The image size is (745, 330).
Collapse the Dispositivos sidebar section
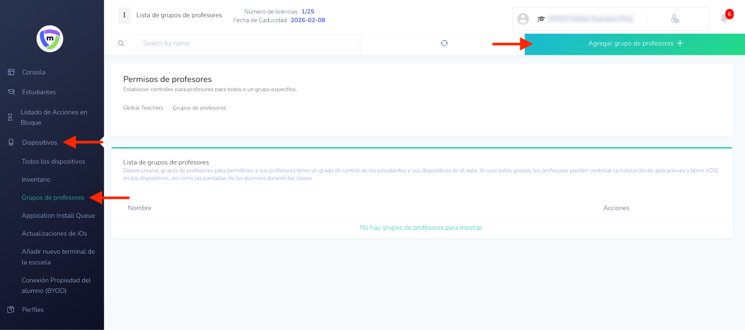[39, 142]
